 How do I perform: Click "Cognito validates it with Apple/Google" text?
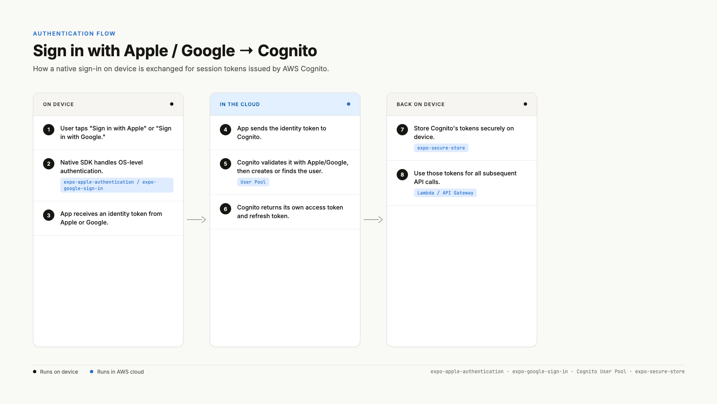(x=293, y=167)
